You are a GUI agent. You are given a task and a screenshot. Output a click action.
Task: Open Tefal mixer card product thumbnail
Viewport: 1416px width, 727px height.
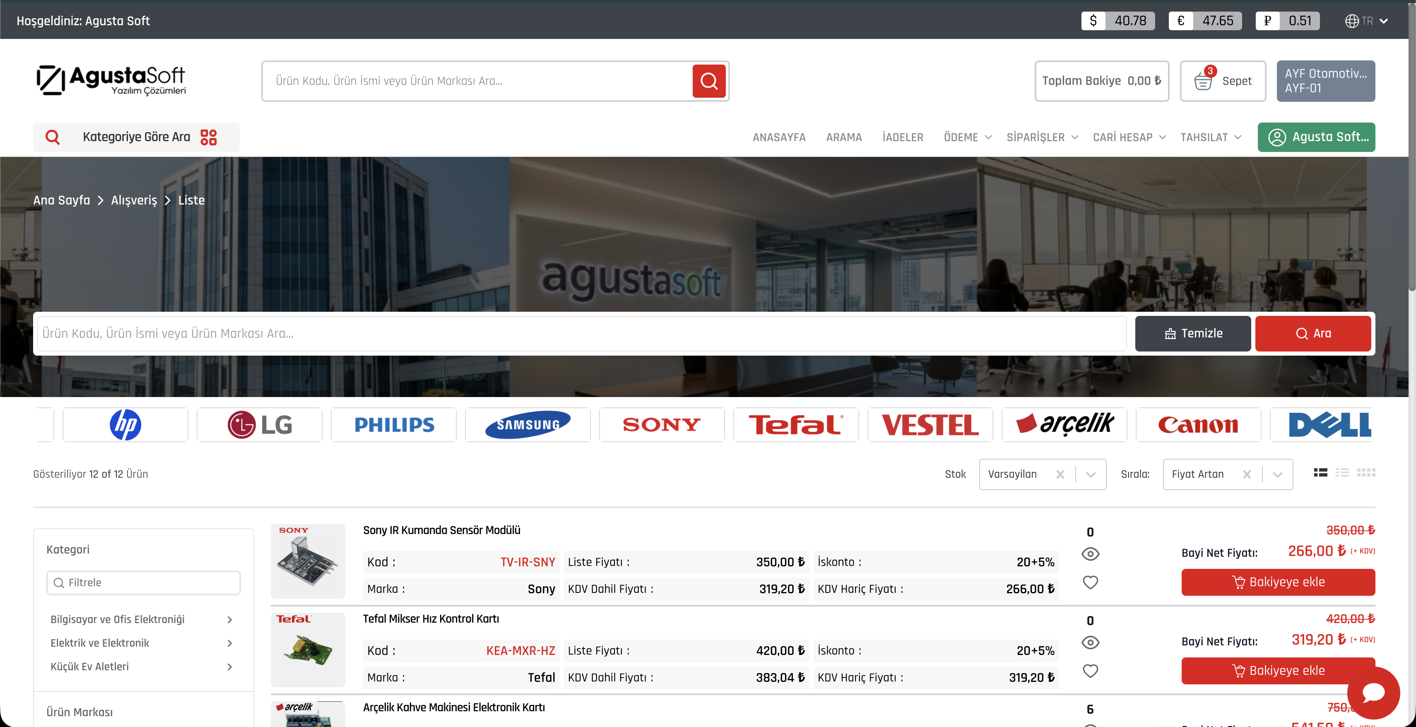[308, 650]
